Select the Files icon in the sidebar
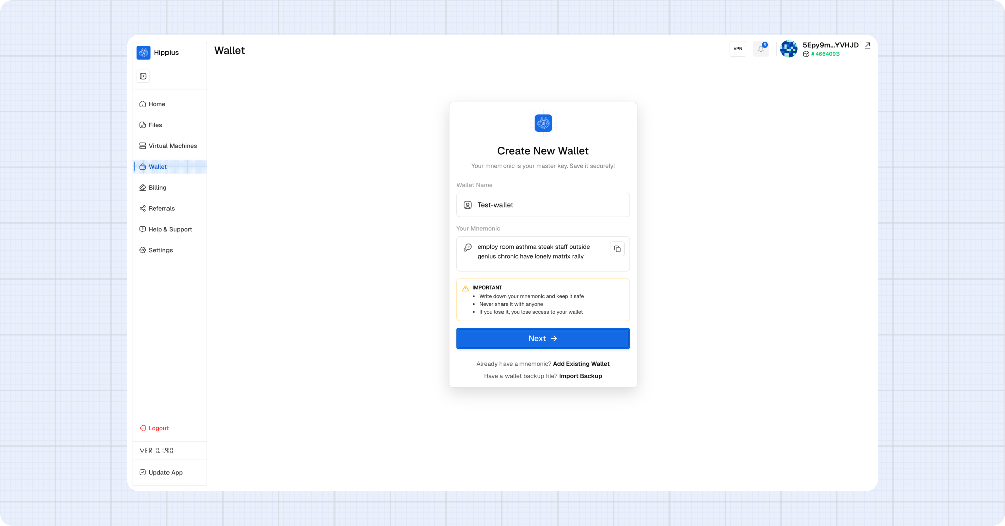This screenshot has height=526, width=1005. pyautogui.click(x=142, y=125)
